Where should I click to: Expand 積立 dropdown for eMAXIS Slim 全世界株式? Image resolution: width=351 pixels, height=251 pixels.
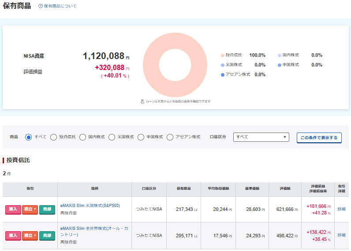tap(30, 236)
